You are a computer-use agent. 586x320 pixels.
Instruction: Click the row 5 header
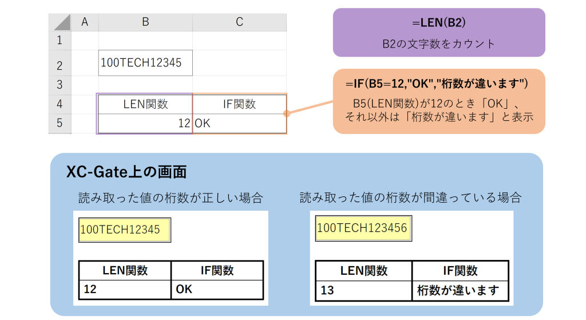coord(60,123)
